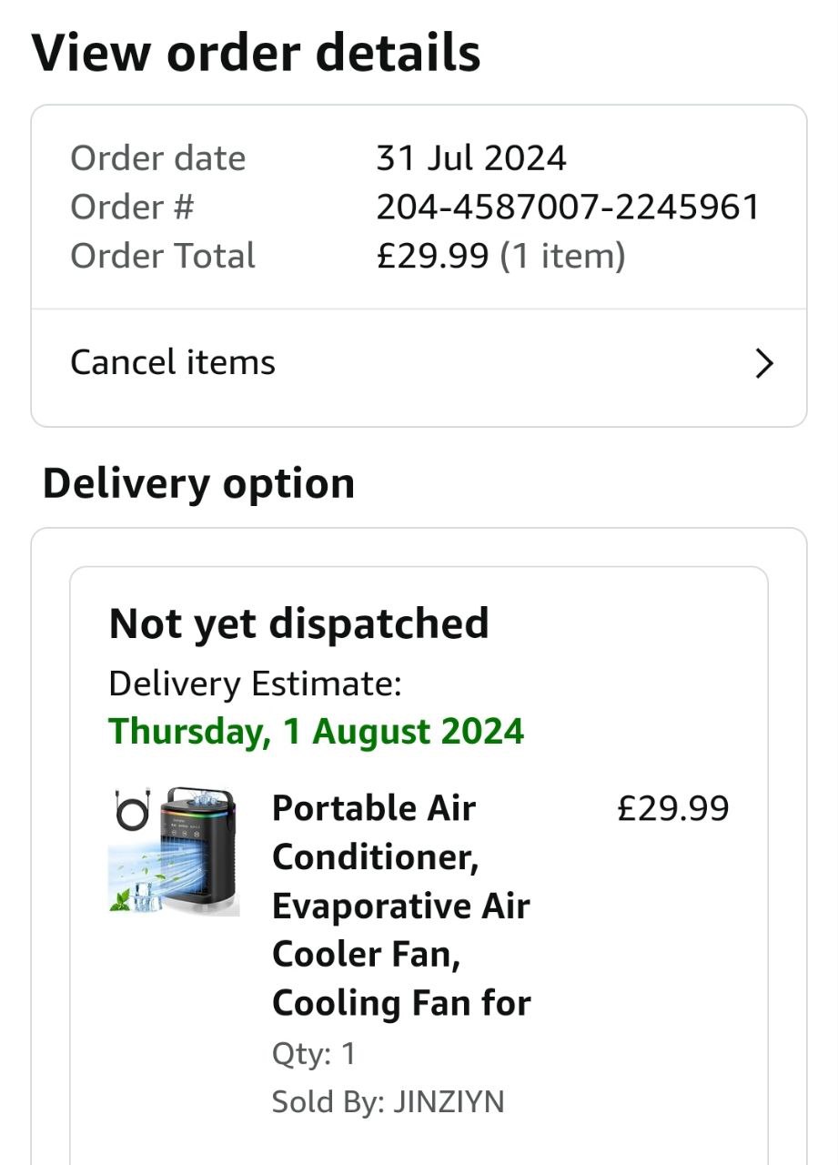This screenshot has width=838, height=1165.
Task: Tap the green Thursday, 1 August 2024 date
Action: (317, 732)
